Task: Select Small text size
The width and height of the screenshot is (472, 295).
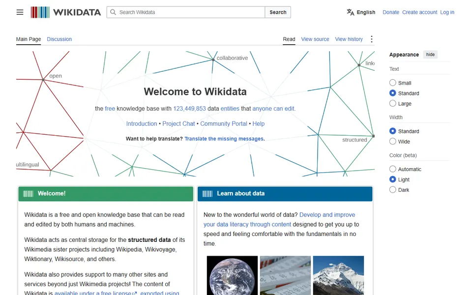Action: [x=392, y=83]
